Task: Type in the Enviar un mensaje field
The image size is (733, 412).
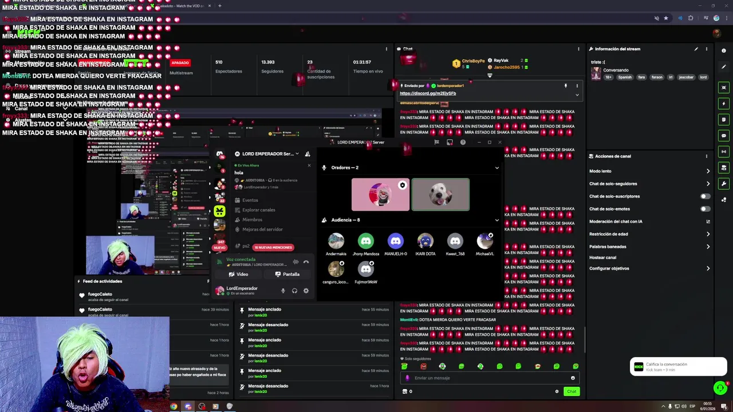Action: [490, 378]
